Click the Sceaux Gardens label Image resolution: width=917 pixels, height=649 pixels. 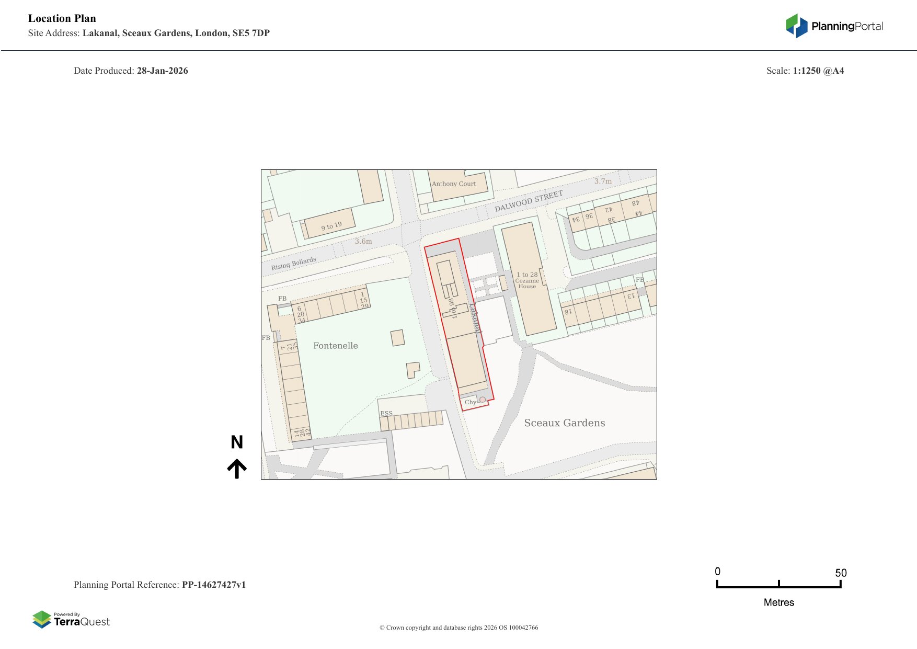tap(565, 423)
